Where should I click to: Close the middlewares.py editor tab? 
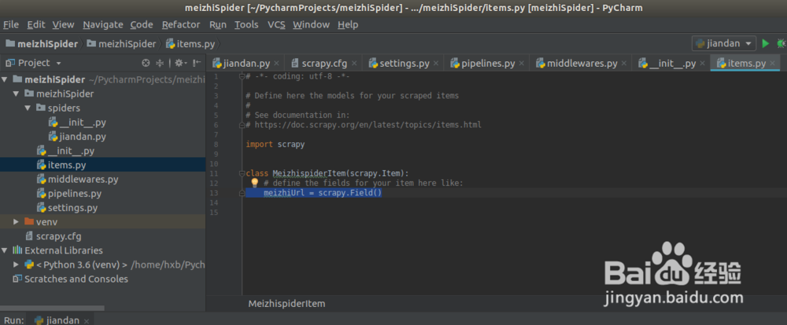(624, 64)
